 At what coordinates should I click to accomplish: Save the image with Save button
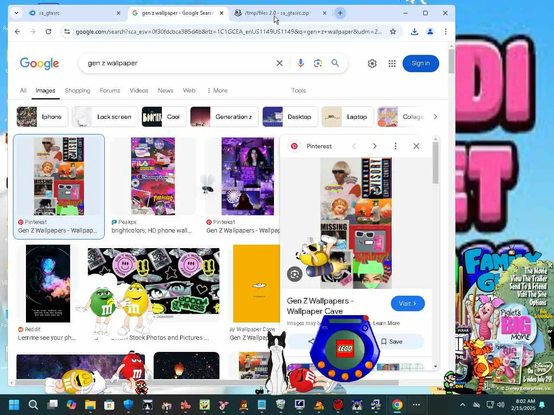(392, 342)
